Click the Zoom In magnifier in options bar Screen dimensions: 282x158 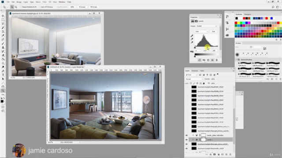pyautogui.click(x=12, y=7)
